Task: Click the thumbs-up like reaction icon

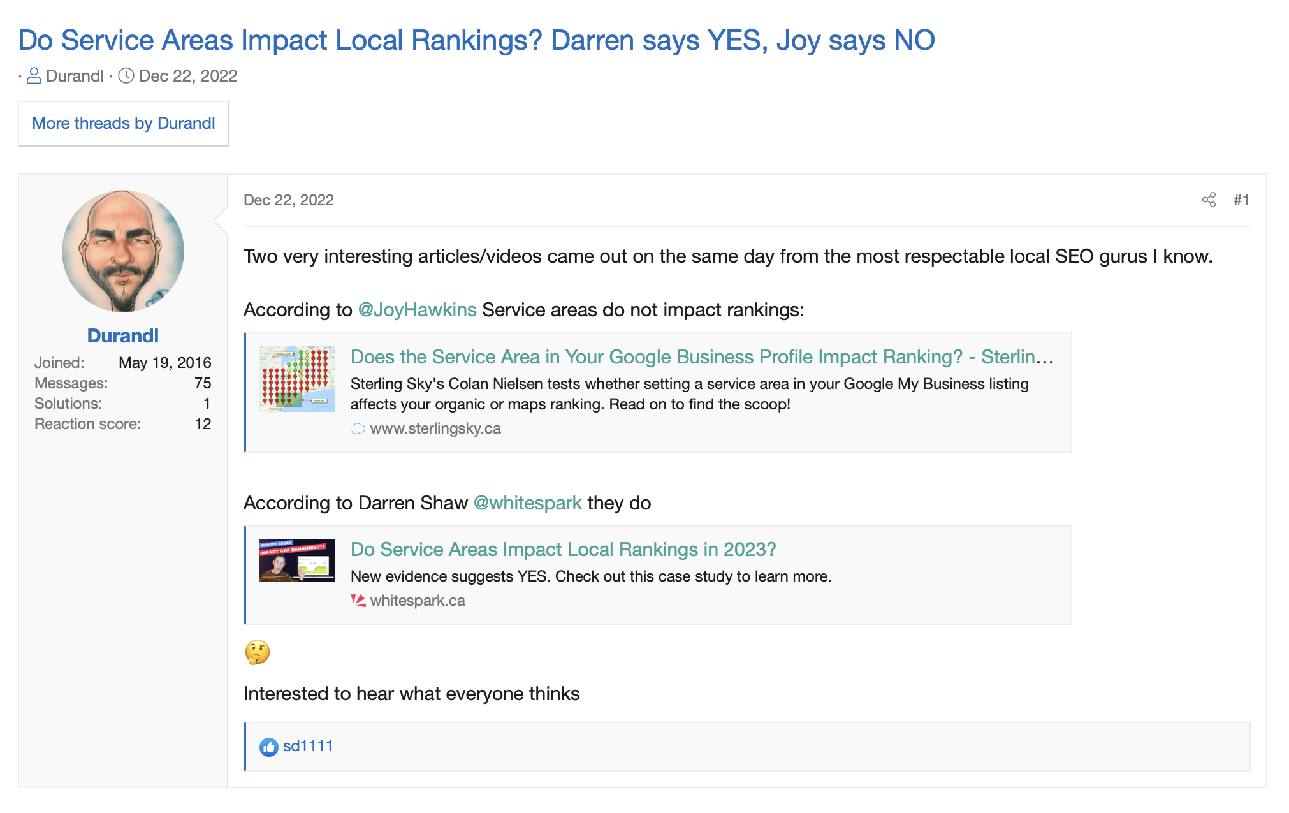Action: pyautogui.click(x=268, y=747)
